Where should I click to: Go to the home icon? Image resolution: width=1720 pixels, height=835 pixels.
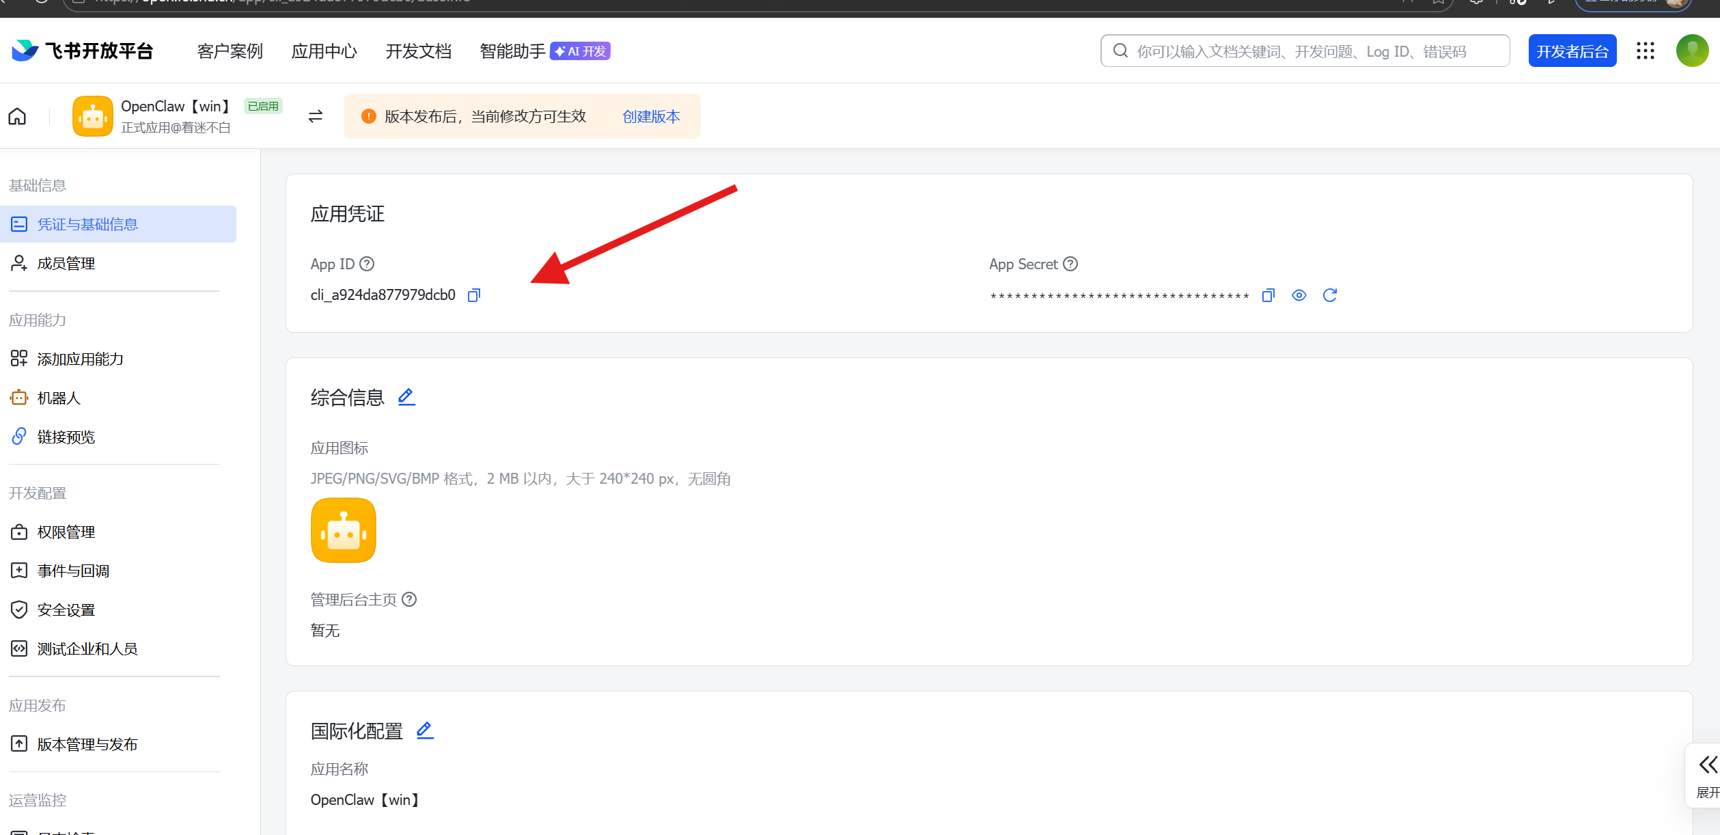point(17,117)
